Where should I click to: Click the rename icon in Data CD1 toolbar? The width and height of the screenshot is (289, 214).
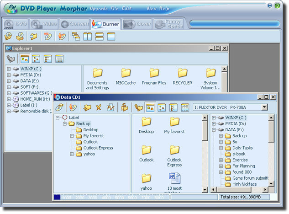pyautogui.click(x=110, y=107)
